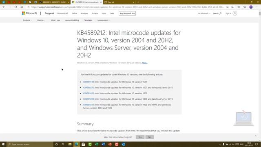Close the New tab tab
Viewport: 261px width, 147px height.
coord(133,2)
